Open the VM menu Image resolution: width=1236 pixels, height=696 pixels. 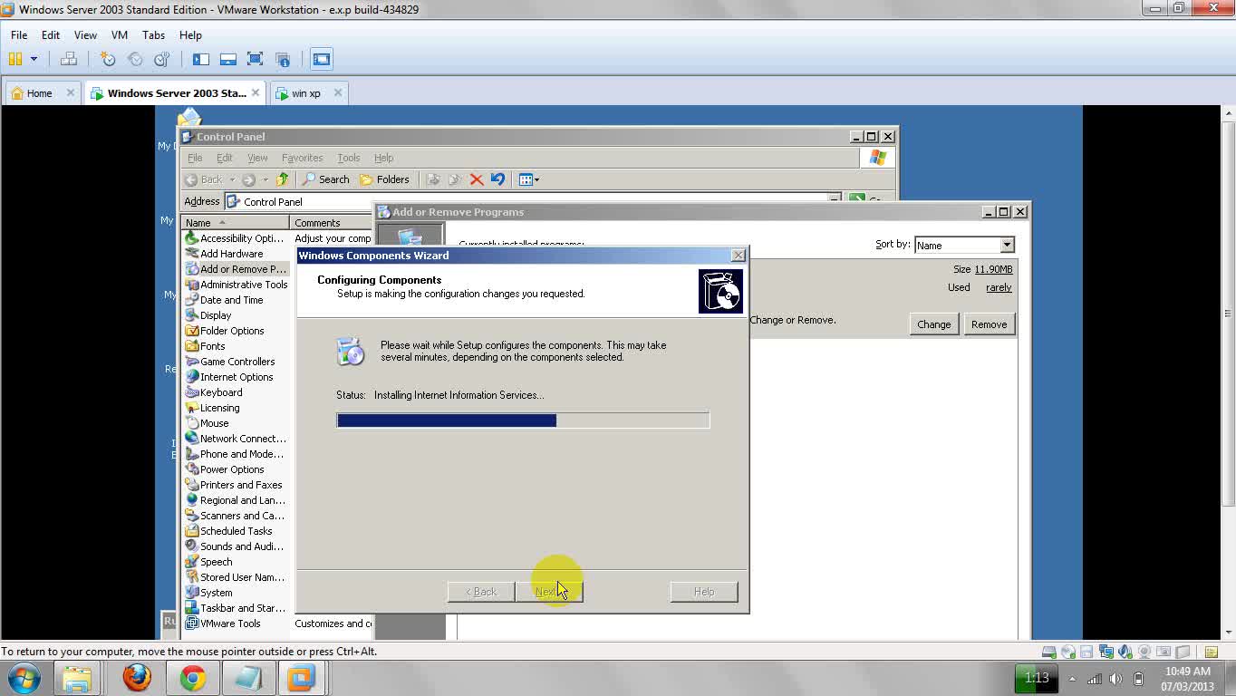pyautogui.click(x=120, y=34)
